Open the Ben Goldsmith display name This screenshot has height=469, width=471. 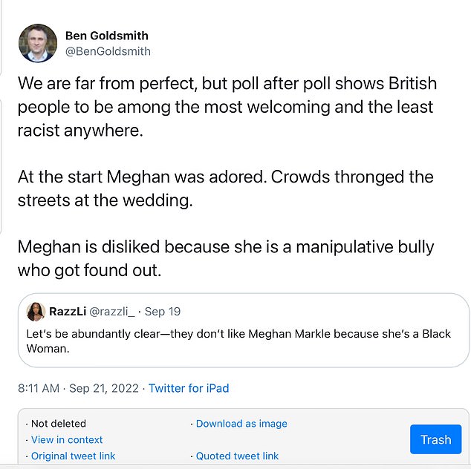point(106,36)
